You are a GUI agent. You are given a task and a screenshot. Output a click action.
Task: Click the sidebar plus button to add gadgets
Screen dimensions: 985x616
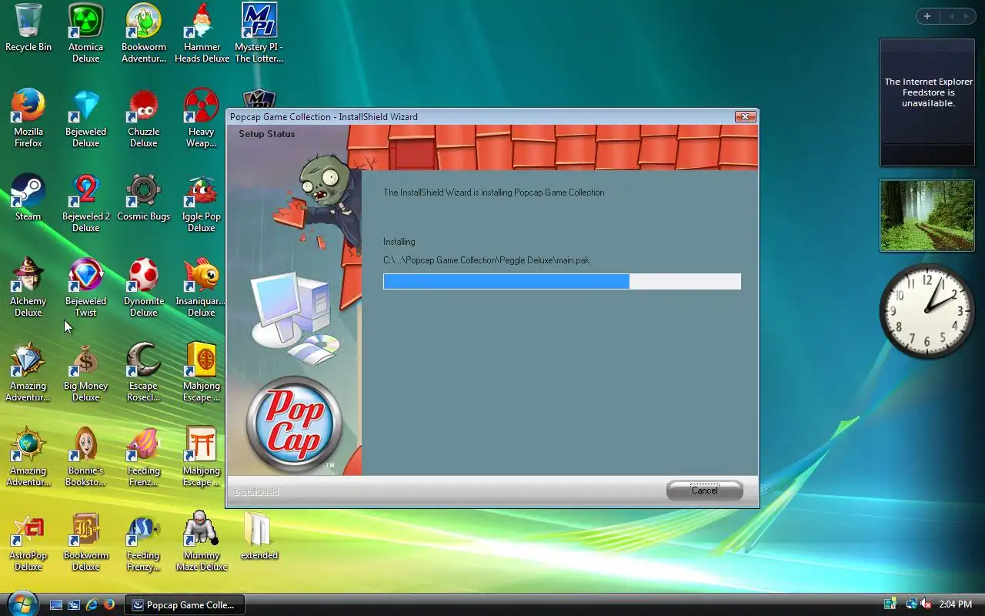(x=927, y=16)
